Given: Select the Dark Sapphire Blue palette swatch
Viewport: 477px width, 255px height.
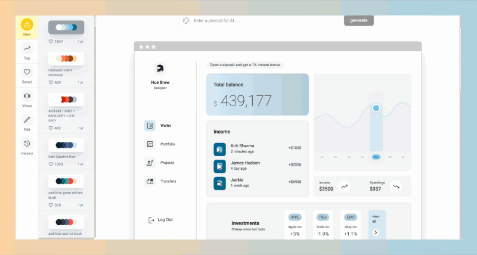Looking at the screenshot, I should (66, 145).
